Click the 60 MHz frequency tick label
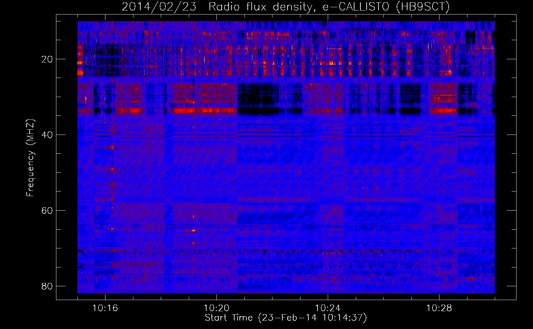Image resolution: width=533 pixels, height=329 pixels. pyautogui.click(x=47, y=210)
